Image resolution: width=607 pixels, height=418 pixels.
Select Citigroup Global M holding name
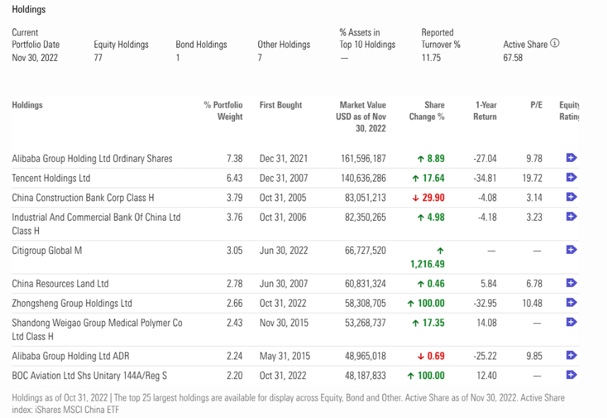pos(47,250)
